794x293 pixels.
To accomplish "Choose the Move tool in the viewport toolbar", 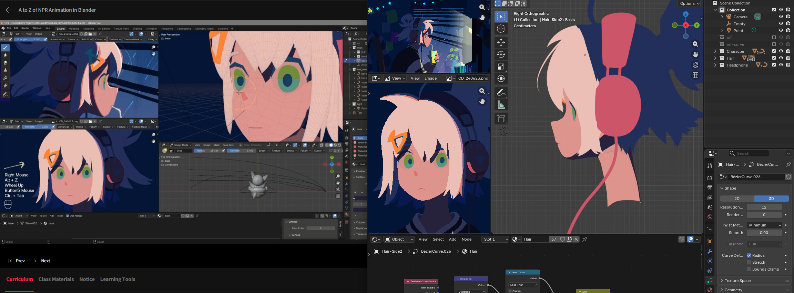I will [x=501, y=42].
